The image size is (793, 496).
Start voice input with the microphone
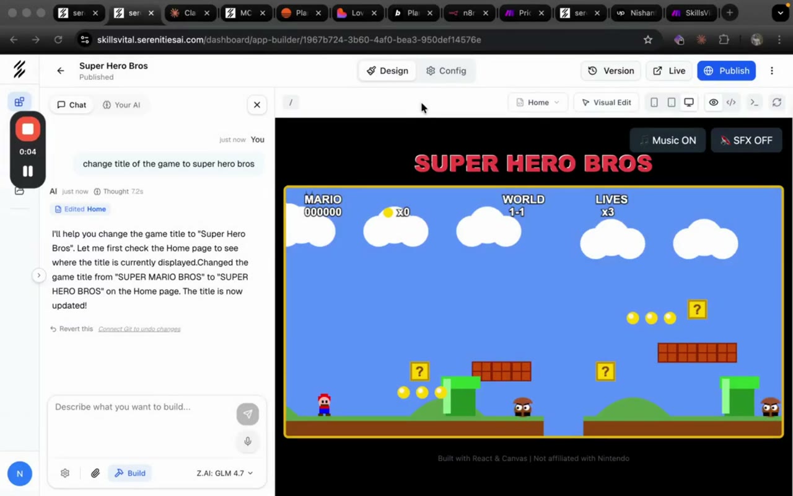click(248, 441)
